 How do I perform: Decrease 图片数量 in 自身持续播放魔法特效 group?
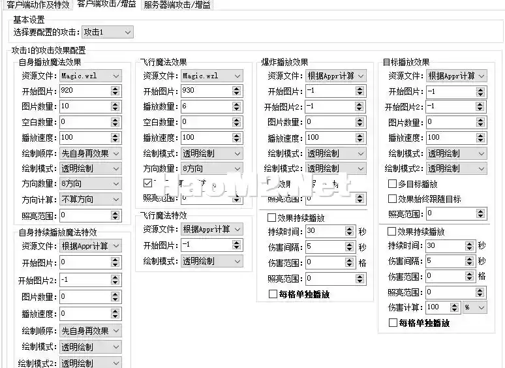[x=115, y=299]
